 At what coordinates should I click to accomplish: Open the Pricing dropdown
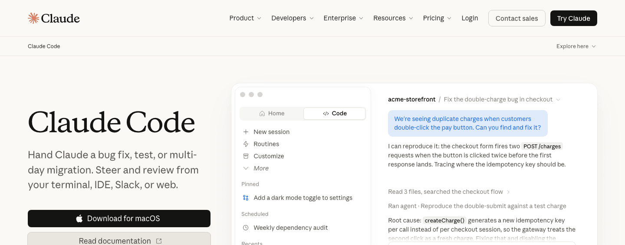tap(437, 18)
